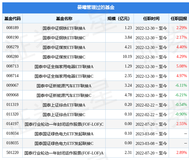Open 国泰中证煤炭ETF联接C fund name
The image size is (189, 160).
pos(64,57)
